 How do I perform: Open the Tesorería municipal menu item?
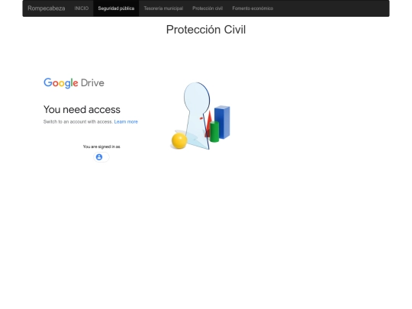163,8
